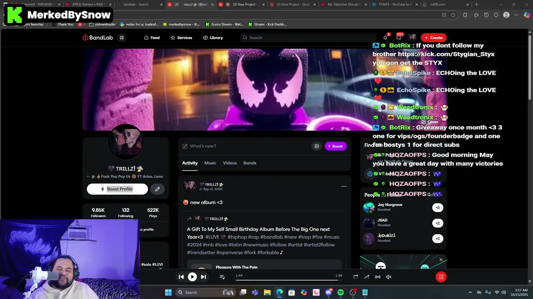Viewport: 533px width, 299px height.
Task: Click the red Create button
Action: pyautogui.click(x=433, y=38)
